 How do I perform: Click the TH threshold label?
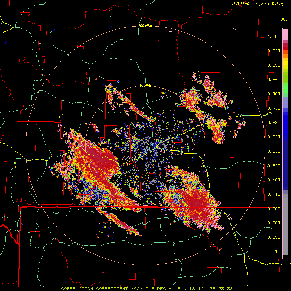(x=278, y=252)
